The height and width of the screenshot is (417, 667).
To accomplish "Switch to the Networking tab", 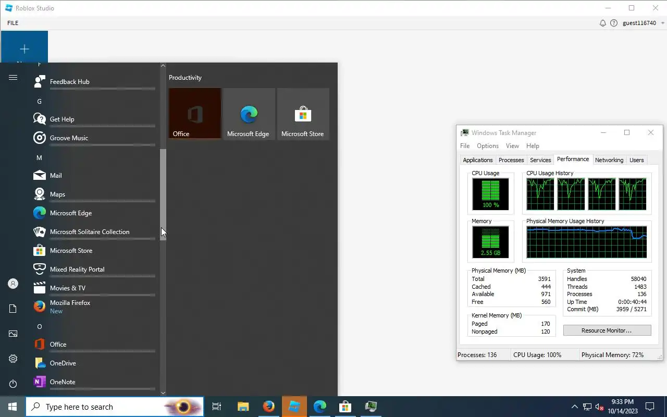I will pyautogui.click(x=609, y=160).
